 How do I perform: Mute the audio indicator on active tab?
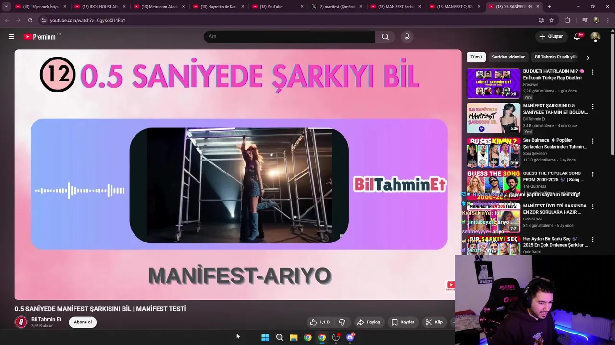pos(530,7)
